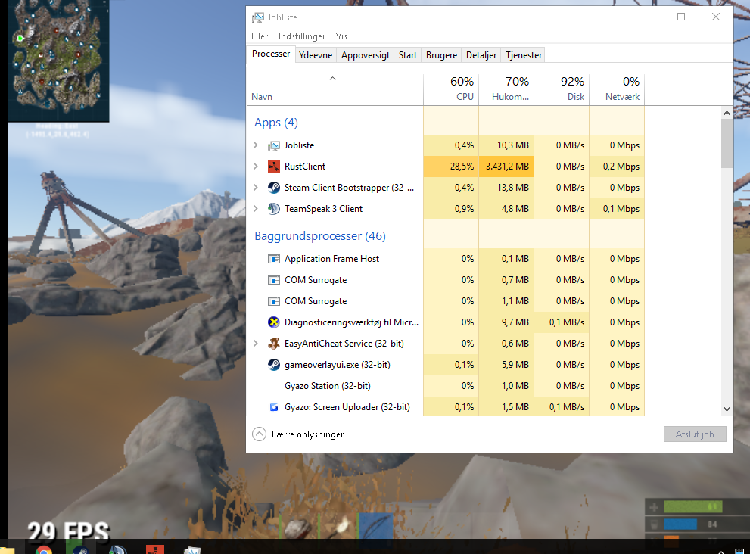Image resolution: width=750 pixels, height=554 pixels.
Task: Open Steam from the taskbar
Action: [80, 549]
